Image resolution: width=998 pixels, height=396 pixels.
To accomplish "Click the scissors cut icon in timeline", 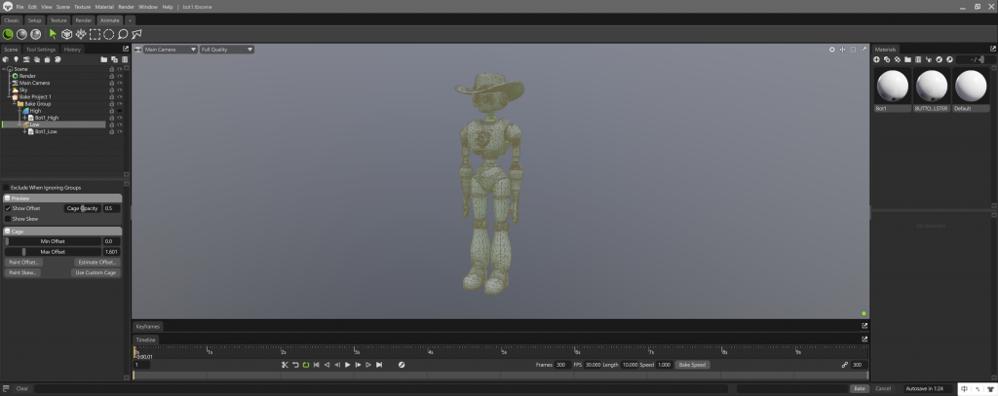I will (x=285, y=365).
